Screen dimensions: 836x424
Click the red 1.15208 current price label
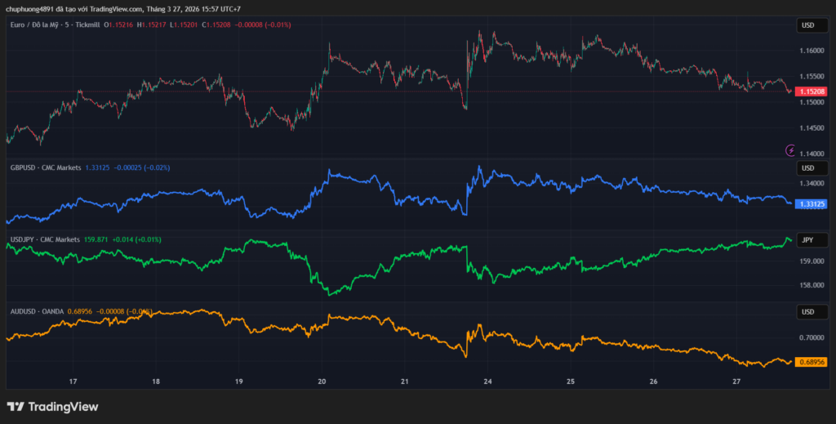tap(812, 91)
